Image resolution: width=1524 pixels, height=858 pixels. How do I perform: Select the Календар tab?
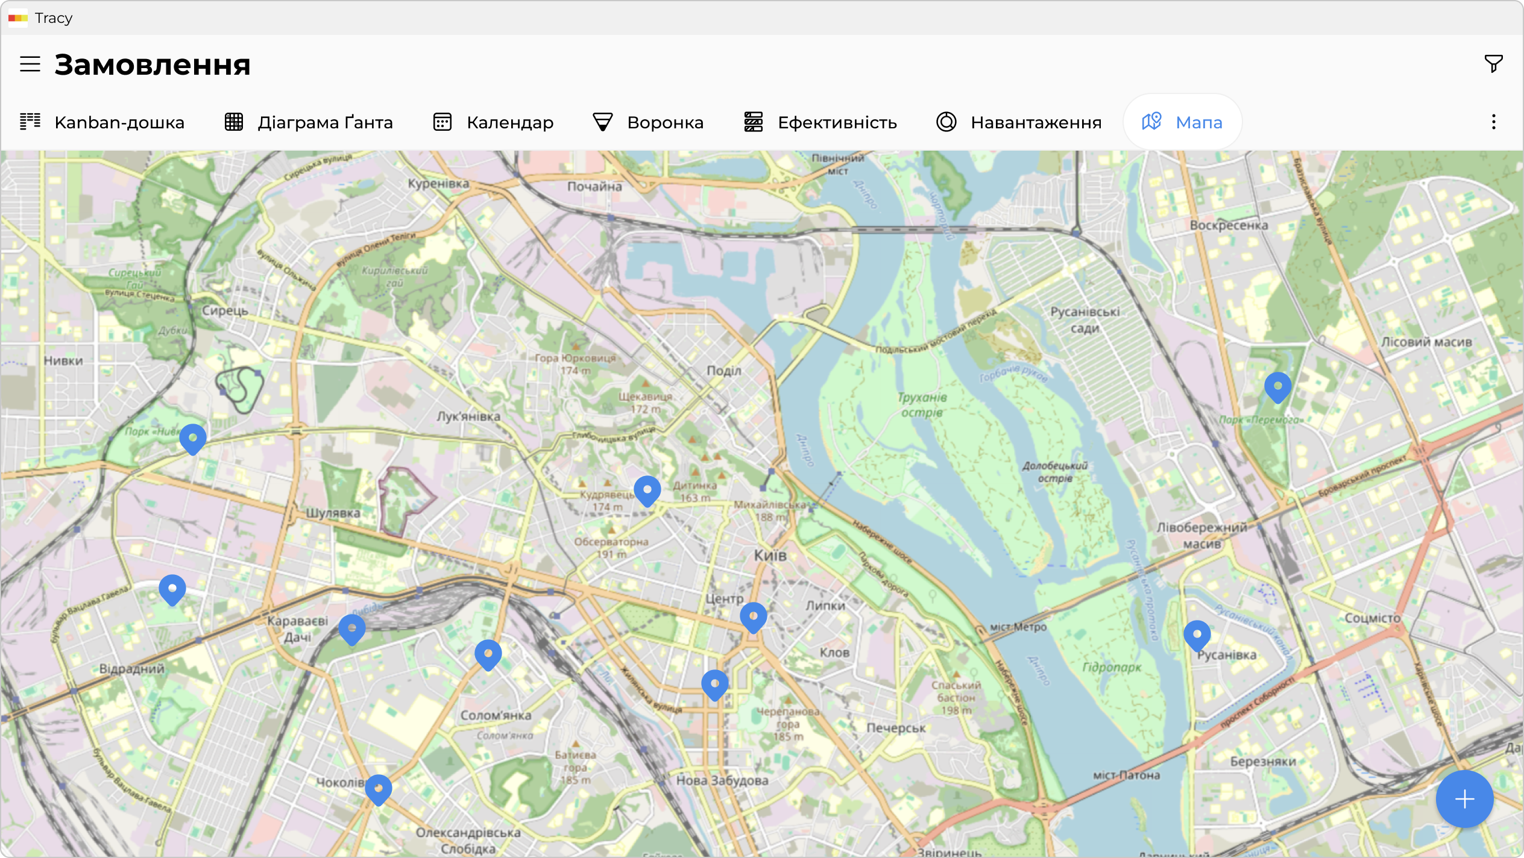[493, 122]
